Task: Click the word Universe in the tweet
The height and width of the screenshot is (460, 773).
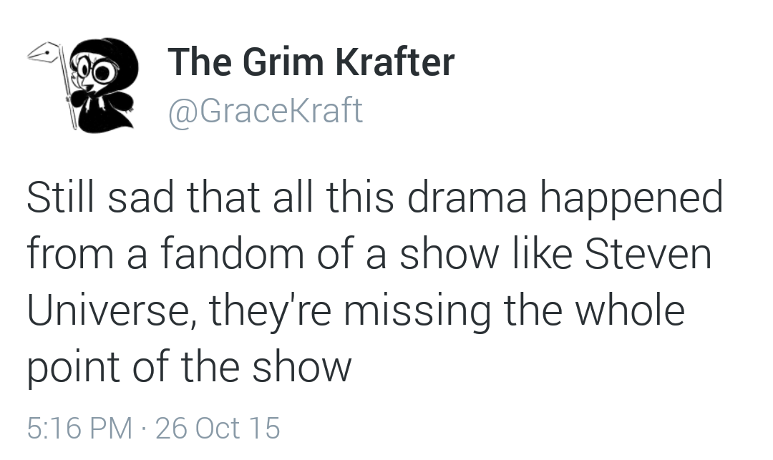Action: tap(111, 310)
